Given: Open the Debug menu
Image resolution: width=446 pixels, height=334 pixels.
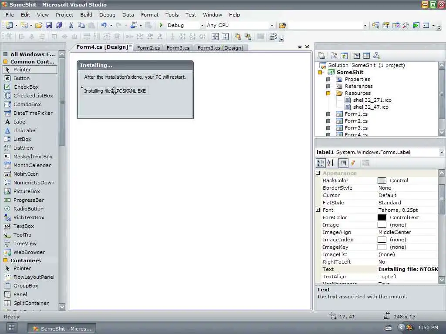Looking at the screenshot, I should (107, 15).
